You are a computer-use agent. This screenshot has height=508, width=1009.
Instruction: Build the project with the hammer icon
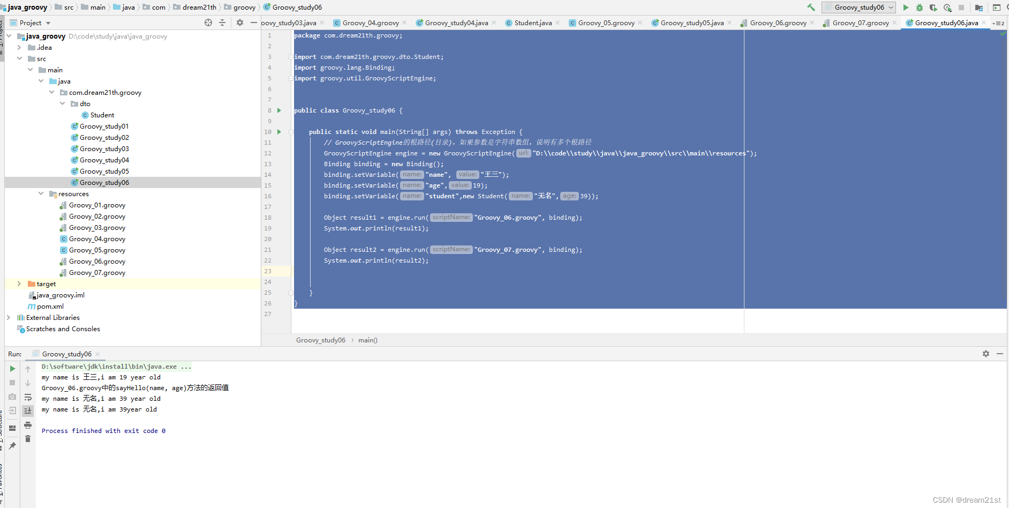(810, 8)
